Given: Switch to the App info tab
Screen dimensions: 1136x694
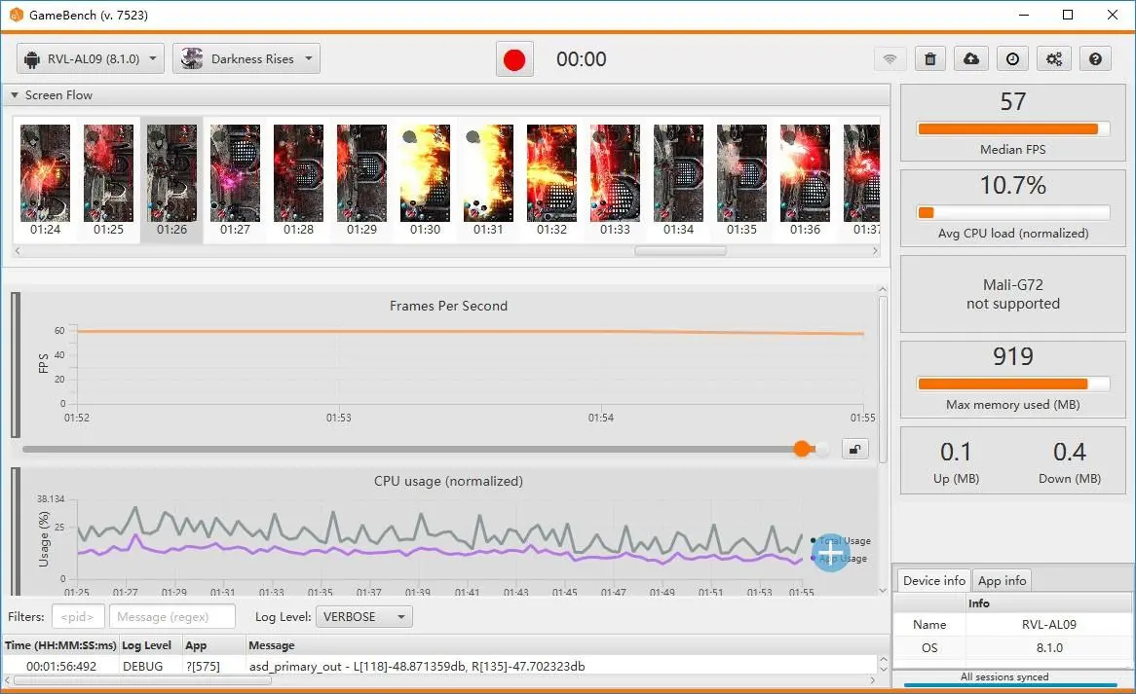Looking at the screenshot, I should (x=1002, y=581).
